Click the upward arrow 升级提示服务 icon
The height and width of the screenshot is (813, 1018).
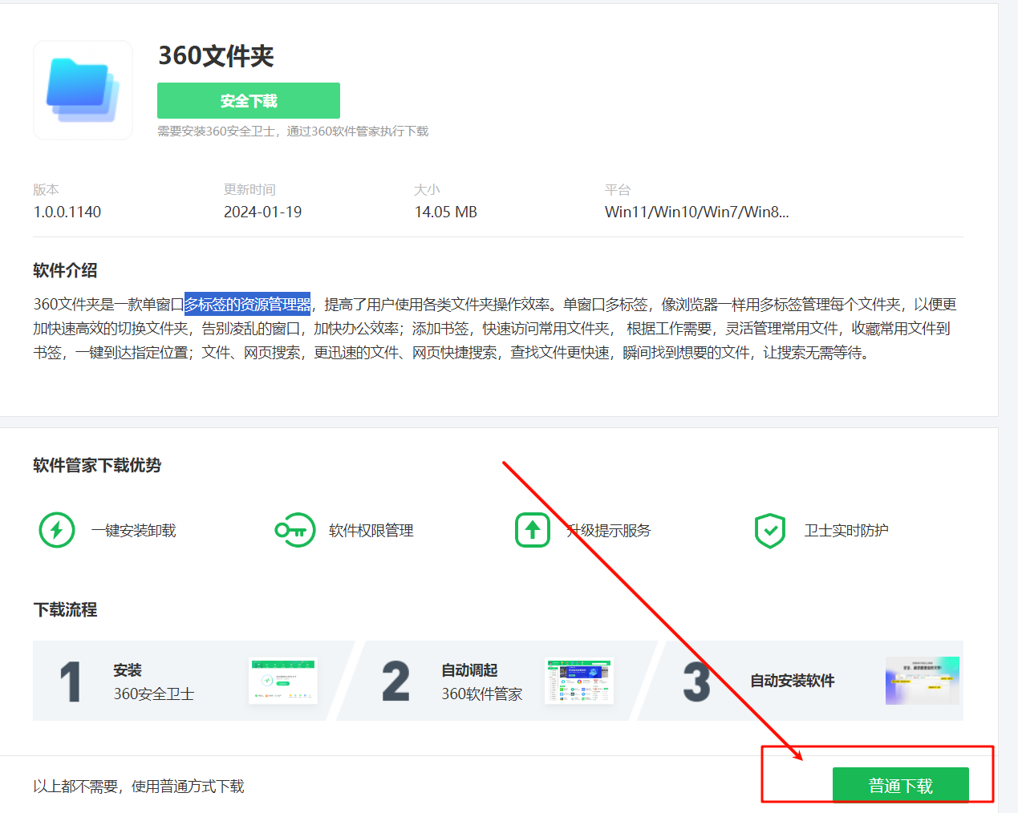533,530
